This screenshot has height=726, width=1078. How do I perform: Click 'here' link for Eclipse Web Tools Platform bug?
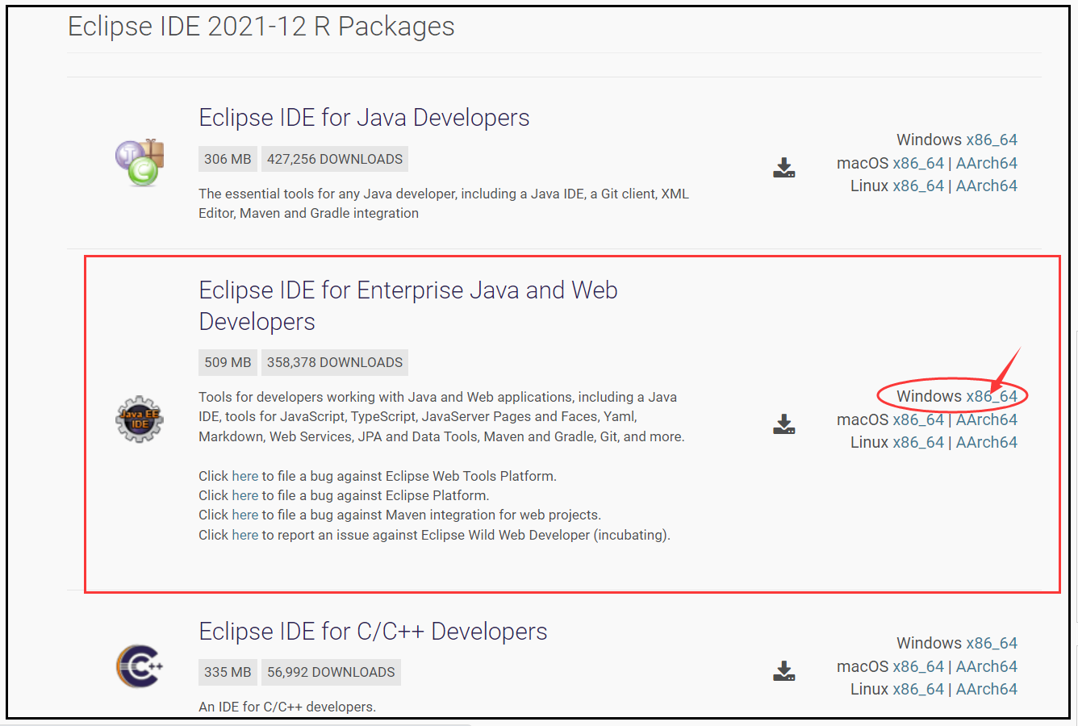click(245, 476)
